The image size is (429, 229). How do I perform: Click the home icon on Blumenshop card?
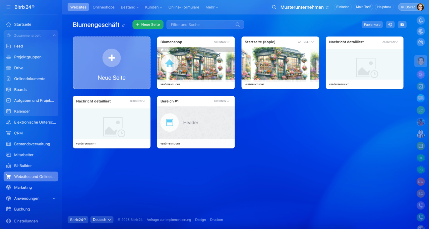169,63
